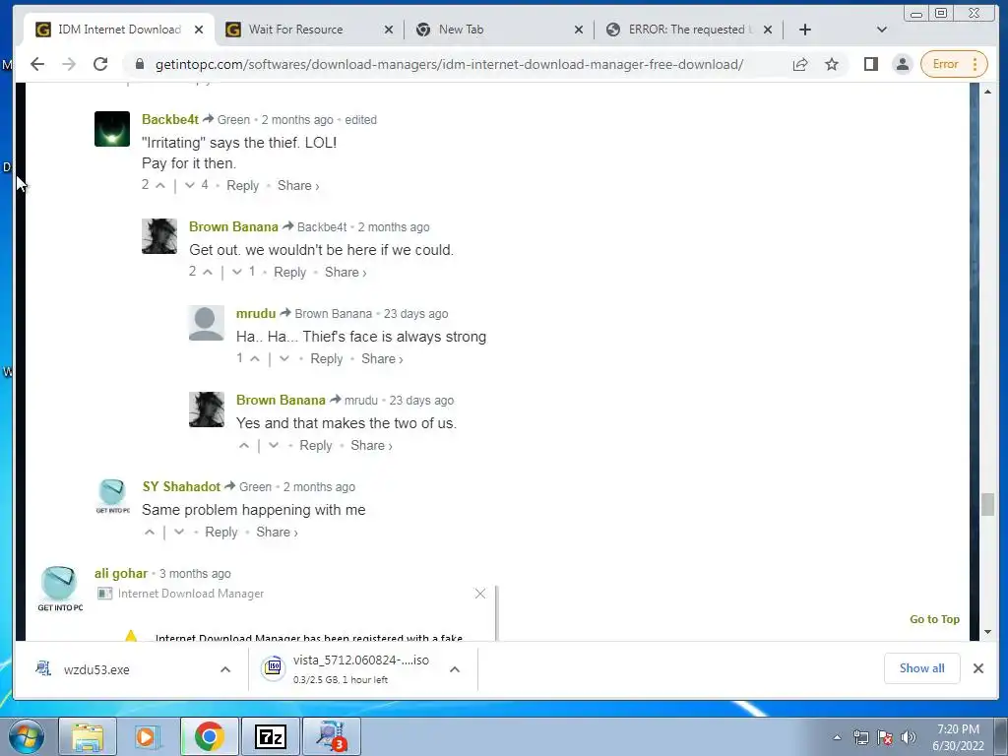Reply to Backbe4t's comment

click(242, 186)
